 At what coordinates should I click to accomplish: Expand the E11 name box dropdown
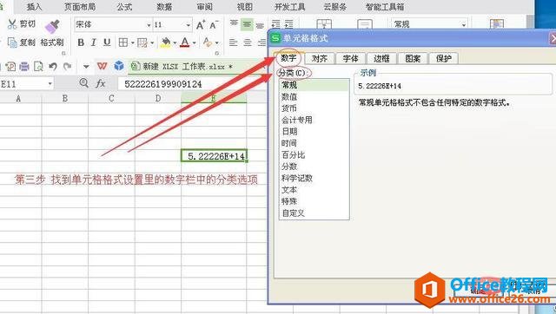pos(50,84)
